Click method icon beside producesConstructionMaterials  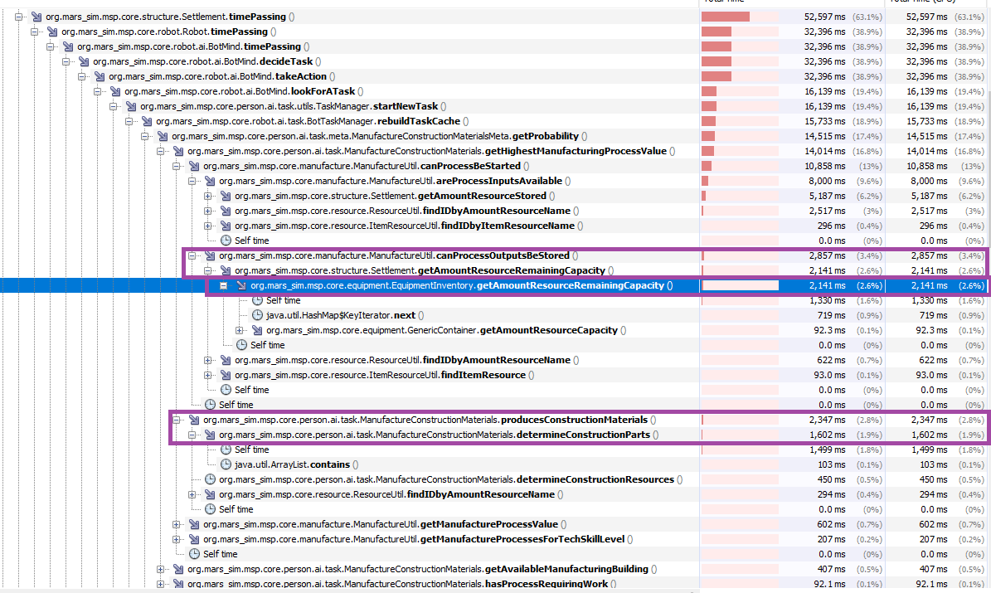point(195,420)
